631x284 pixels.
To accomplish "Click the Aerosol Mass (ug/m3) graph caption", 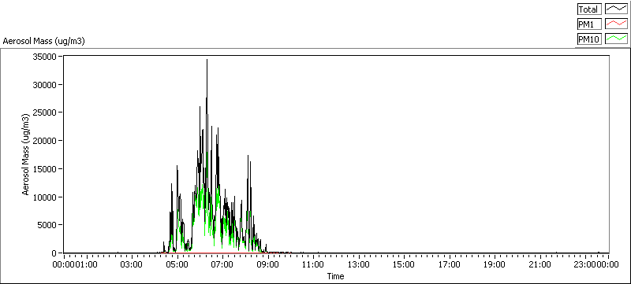I will coord(43,42).
